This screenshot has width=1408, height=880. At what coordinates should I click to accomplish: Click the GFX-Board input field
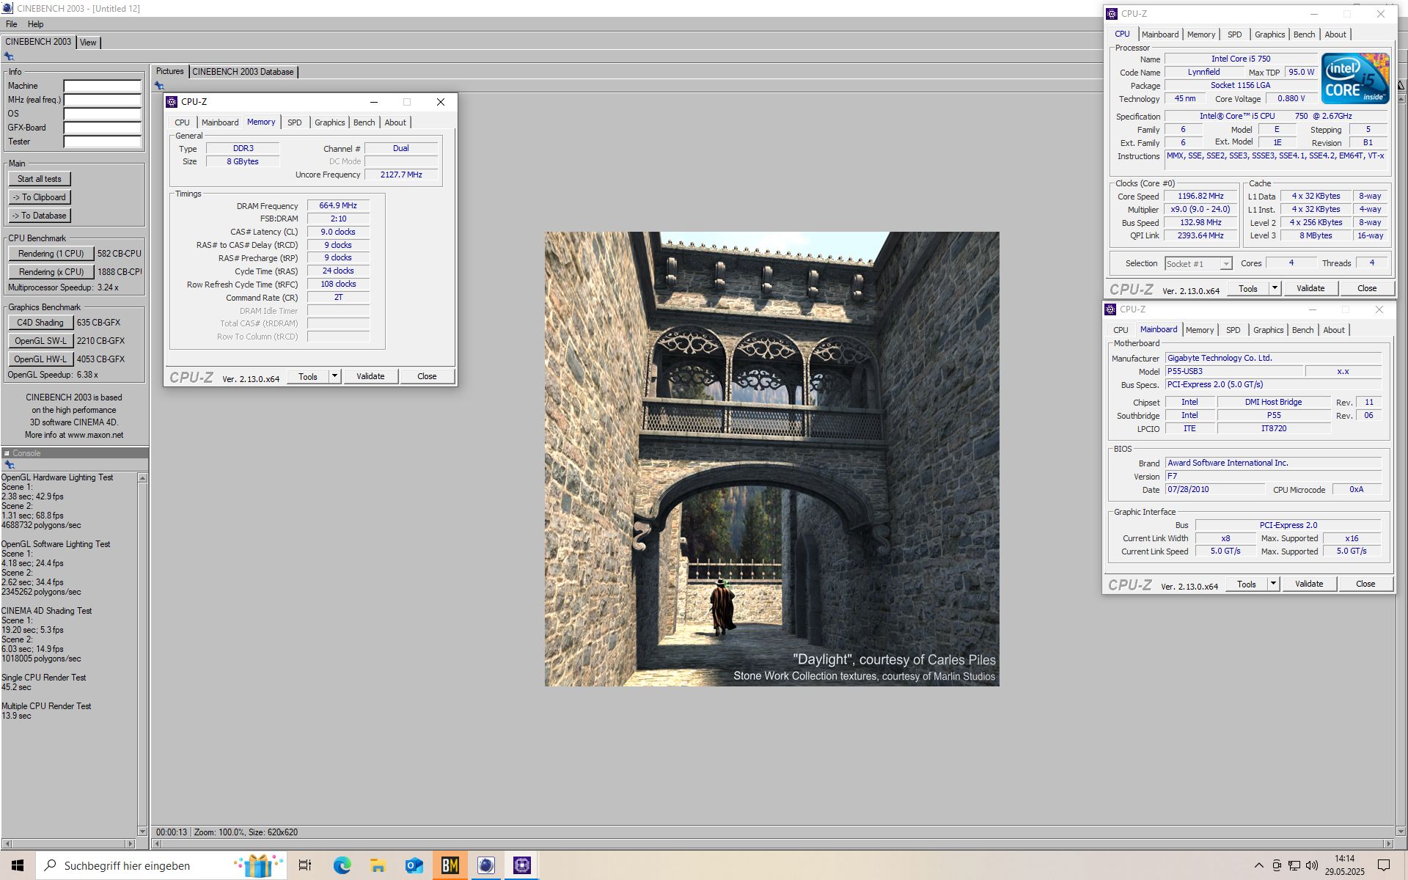(x=102, y=128)
